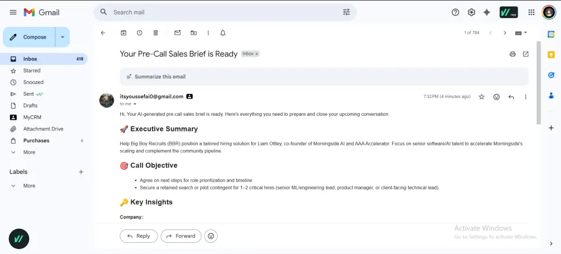Screen dimensions: 561x254
Task: Go to the older email arrow
Action: tap(505, 33)
